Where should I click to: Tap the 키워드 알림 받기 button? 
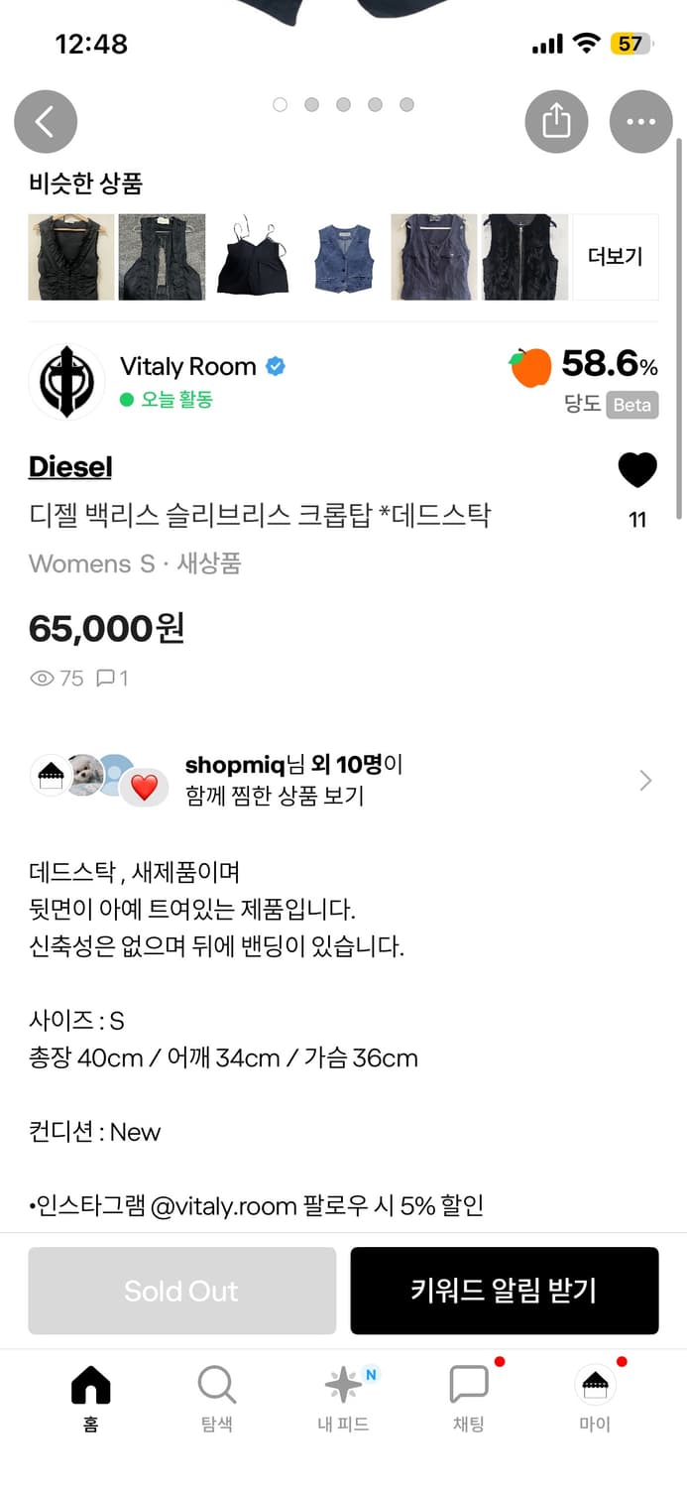(505, 1291)
